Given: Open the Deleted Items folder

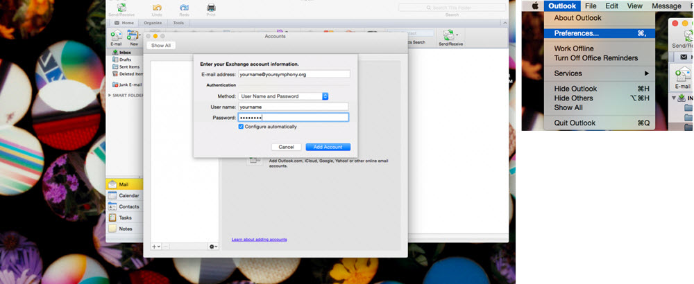Looking at the screenshot, I should 129,73.
